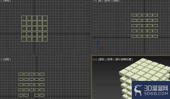Open the 前 view label menu
Screen dimensions: 170x99
pos(100,1)
